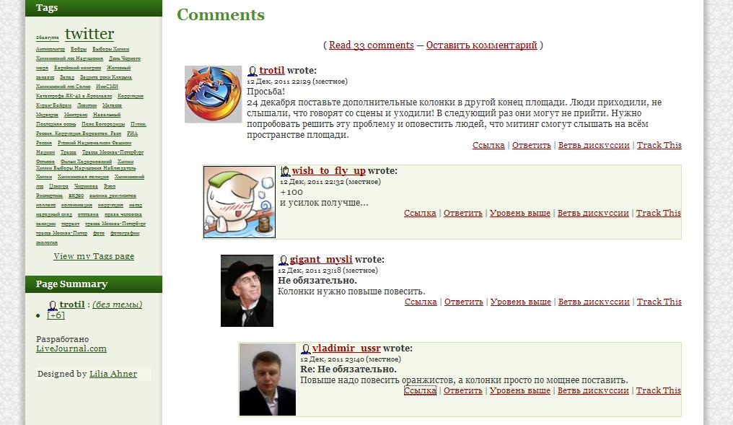This screenshot has width=733, height=425.
Task: Click Уровень выше under gigant_mysli comment
Action: (x=521, y=302)
